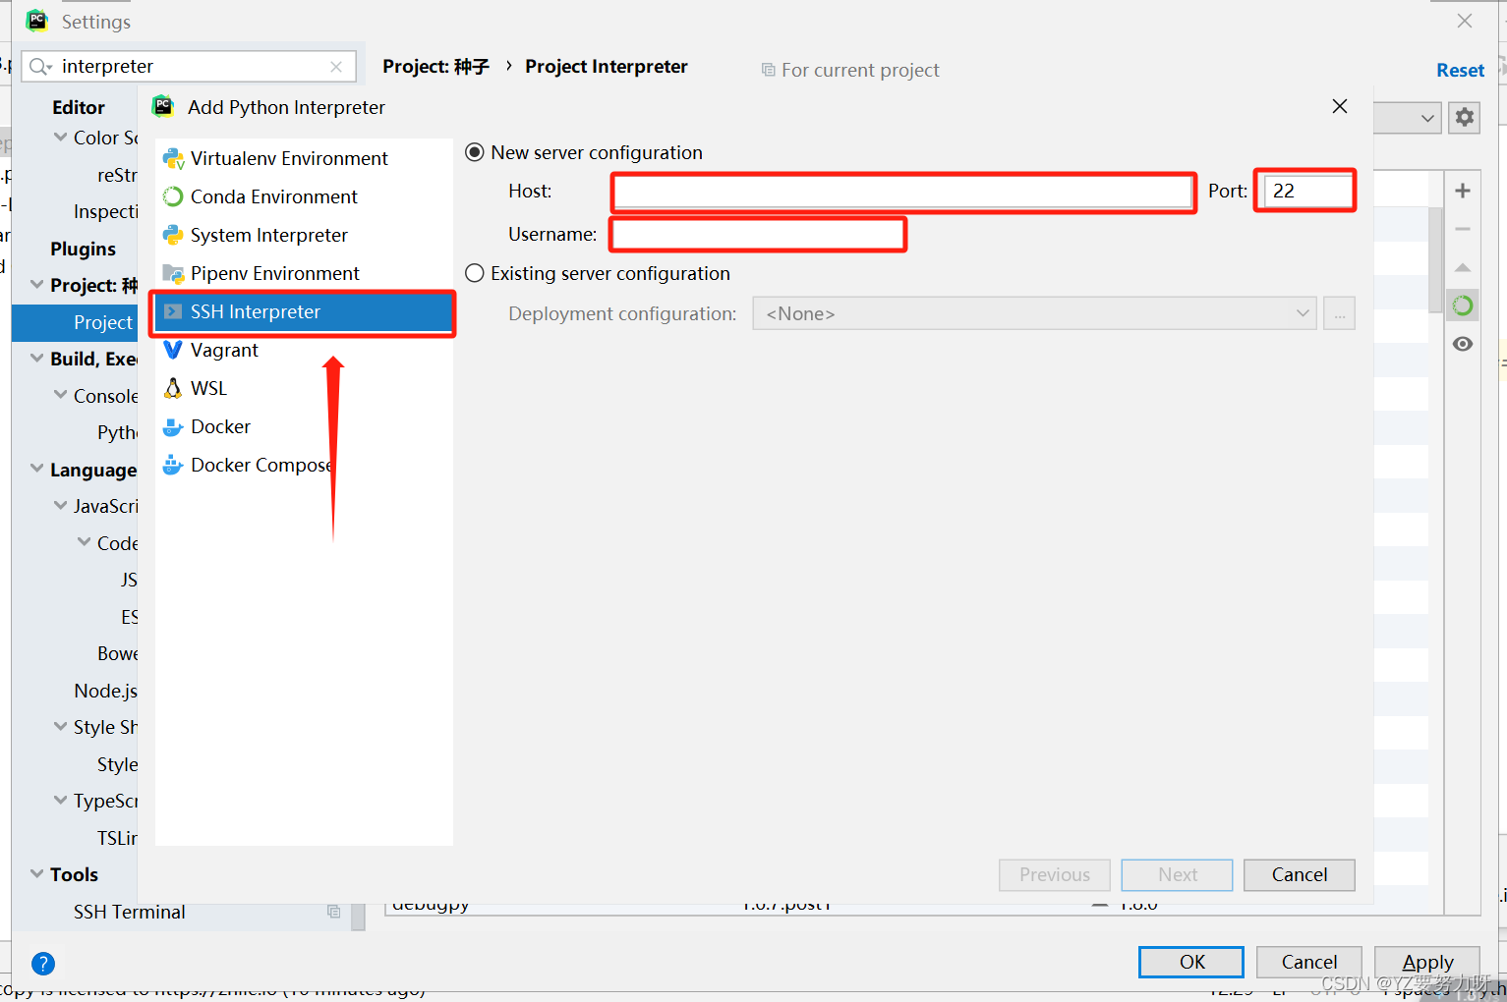
Task: Open SSH Terminal settings
Action: 130,912
